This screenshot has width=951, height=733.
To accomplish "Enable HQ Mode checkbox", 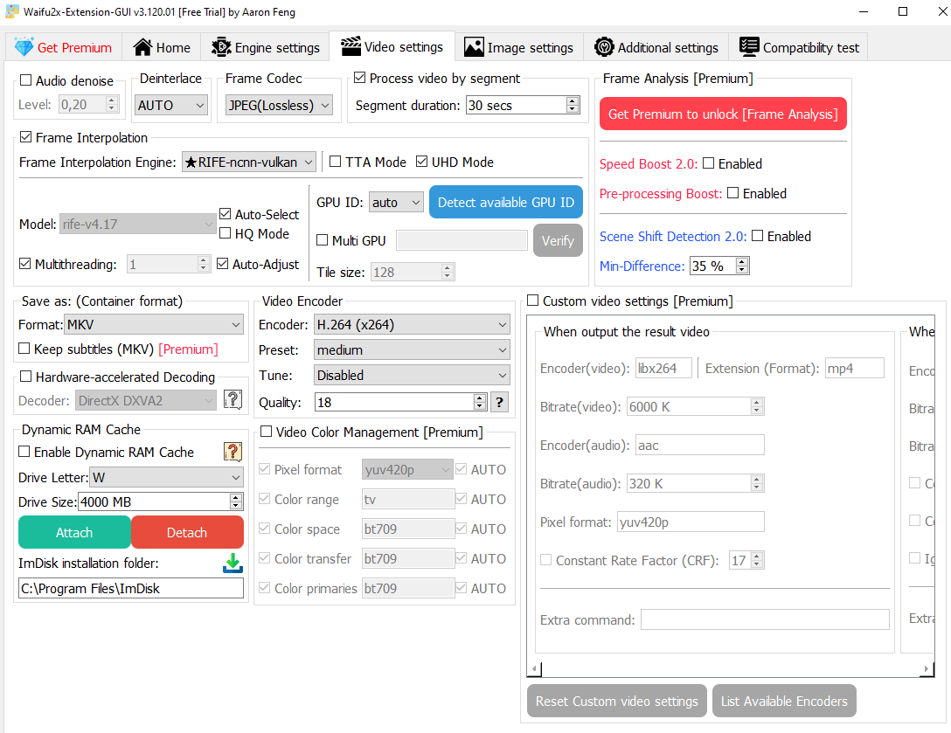I will coord(225,232).
